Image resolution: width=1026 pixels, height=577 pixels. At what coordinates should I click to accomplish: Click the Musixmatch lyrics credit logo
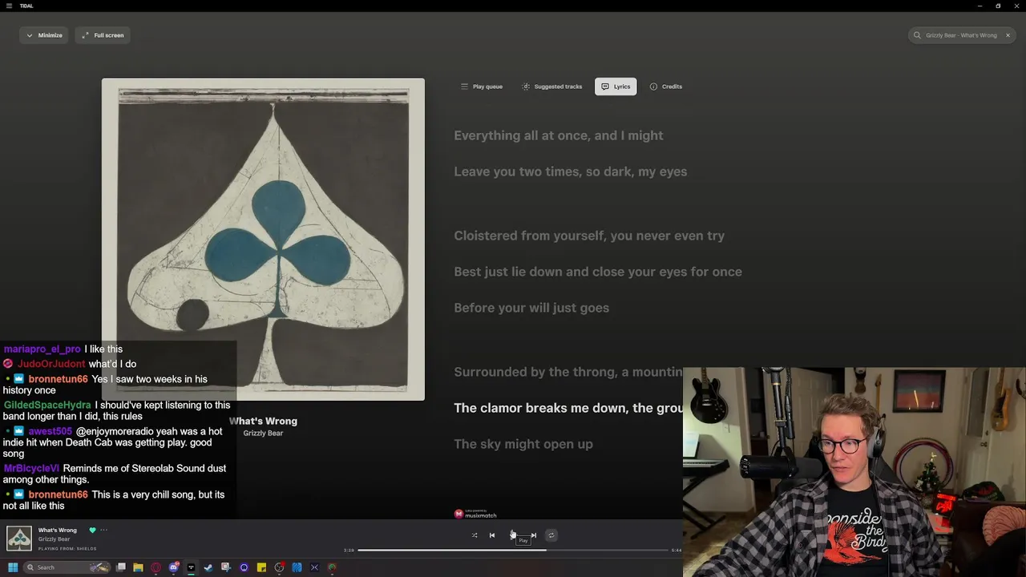coord(475,514)
